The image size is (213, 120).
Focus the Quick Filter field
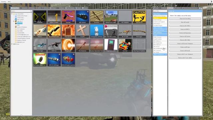(160, 11)
